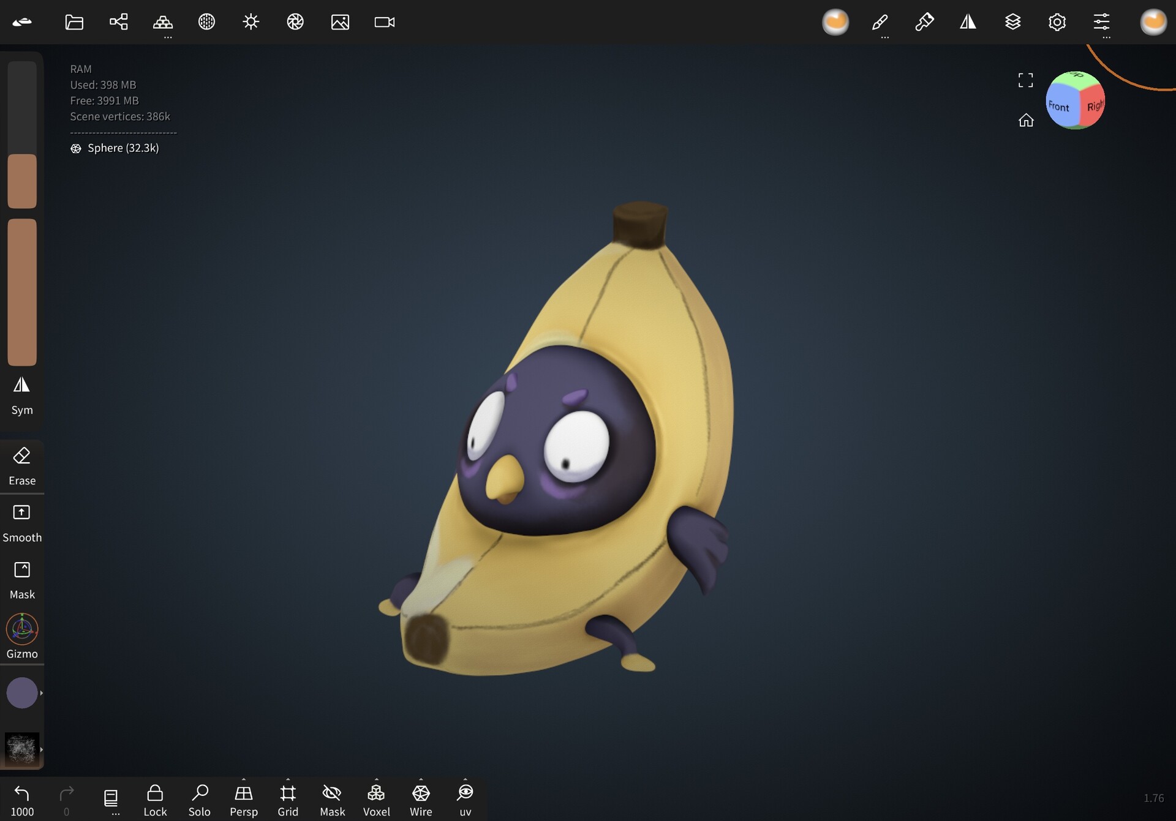Open the post-process aperture icon
Screen dimensions: 1176x821
pyautogui.click(x=295, y=22)
